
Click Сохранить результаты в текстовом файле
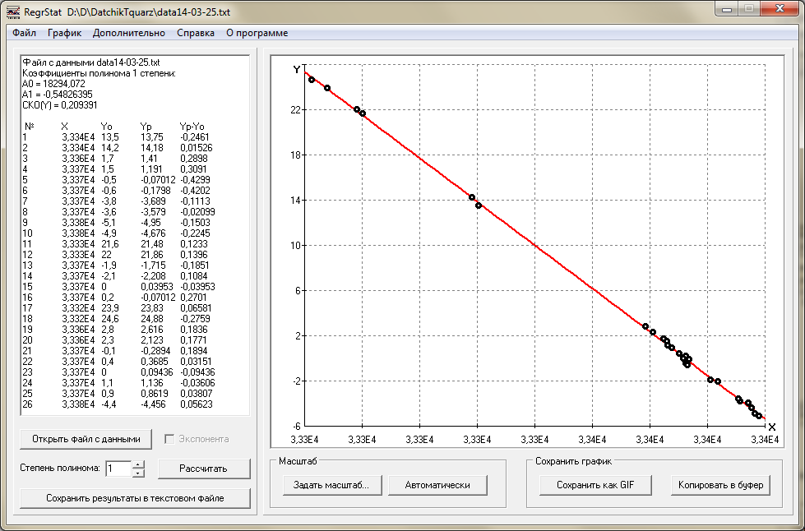135,498
